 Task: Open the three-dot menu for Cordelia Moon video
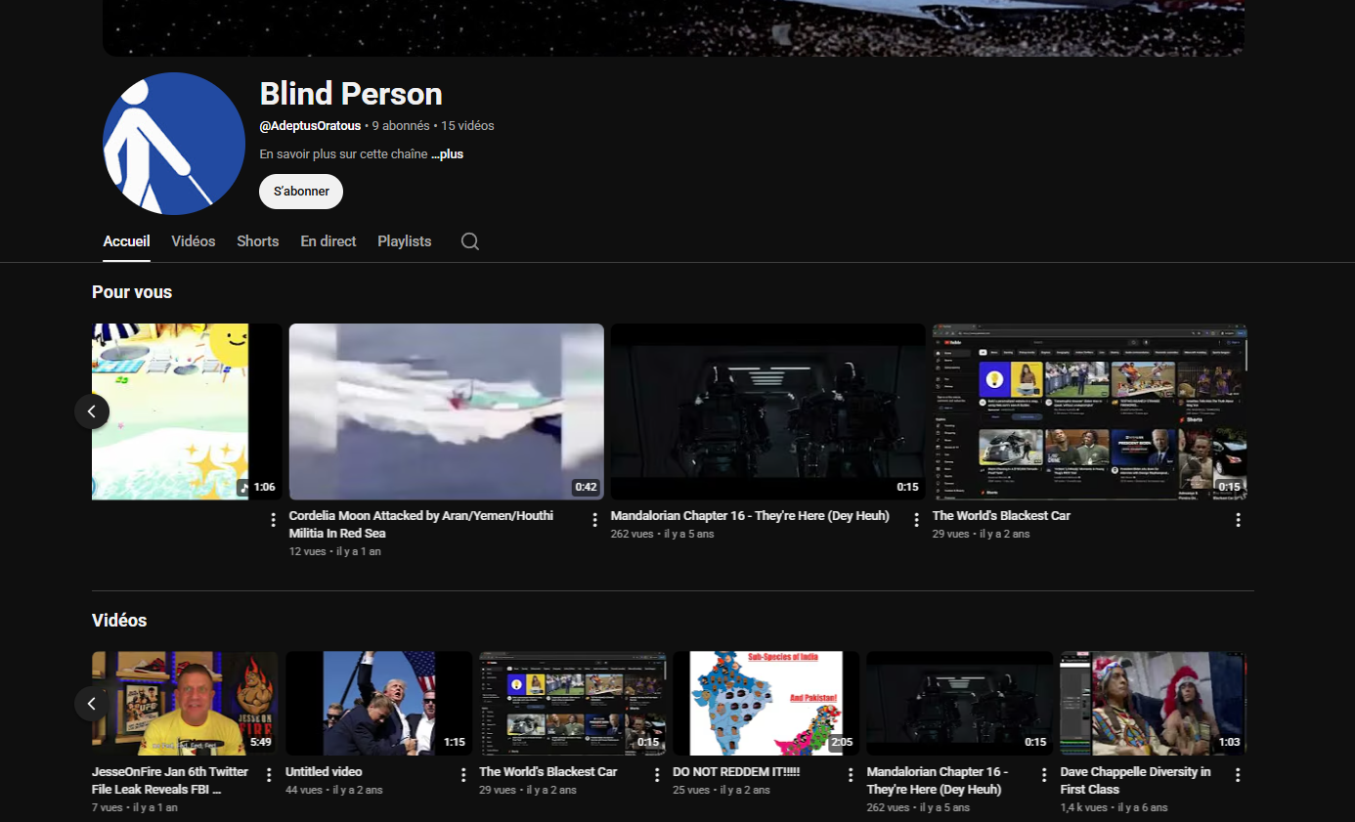(594, 520)
